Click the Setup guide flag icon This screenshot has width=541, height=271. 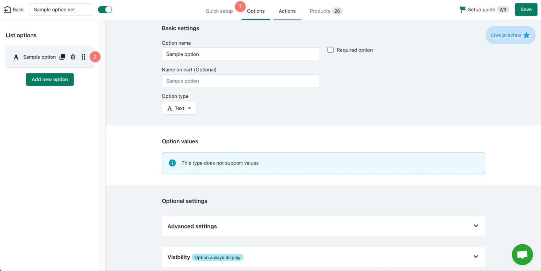[462, 9]
